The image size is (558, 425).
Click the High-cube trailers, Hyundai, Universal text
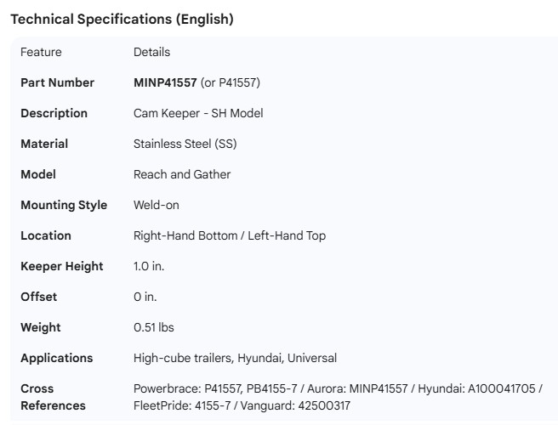pyautogui.click(x=235, y=358)
